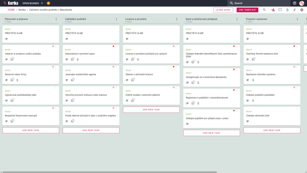
Task: Open the add team member icon
Action: [x=273, y=10]
